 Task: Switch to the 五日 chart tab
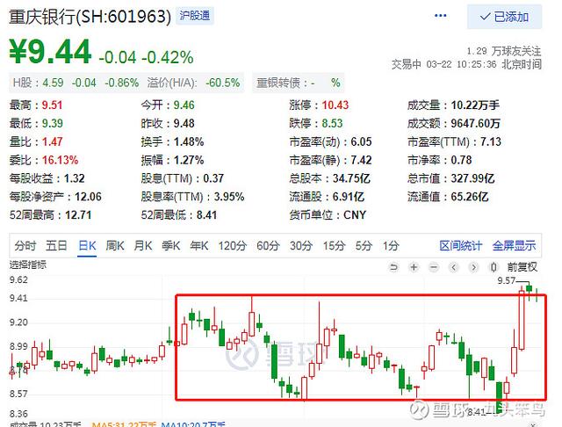(x=56, y=246)
